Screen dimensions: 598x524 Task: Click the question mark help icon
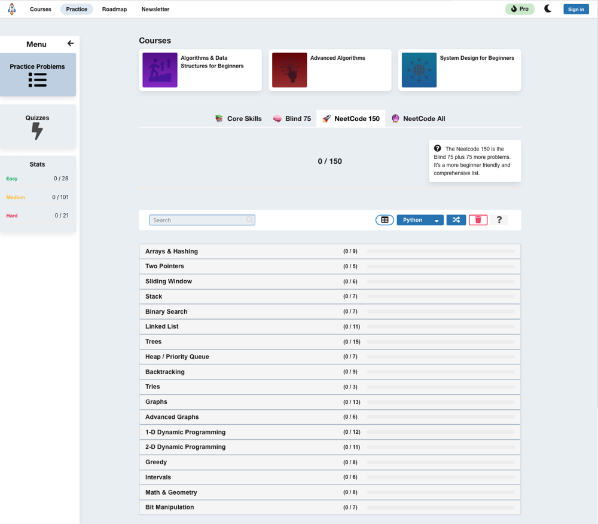point(499,220)
